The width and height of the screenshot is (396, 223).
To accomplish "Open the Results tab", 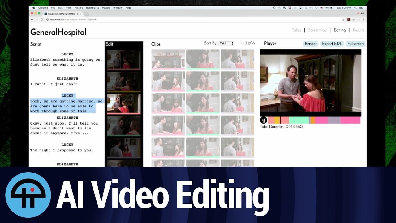I will pos(359,30).
